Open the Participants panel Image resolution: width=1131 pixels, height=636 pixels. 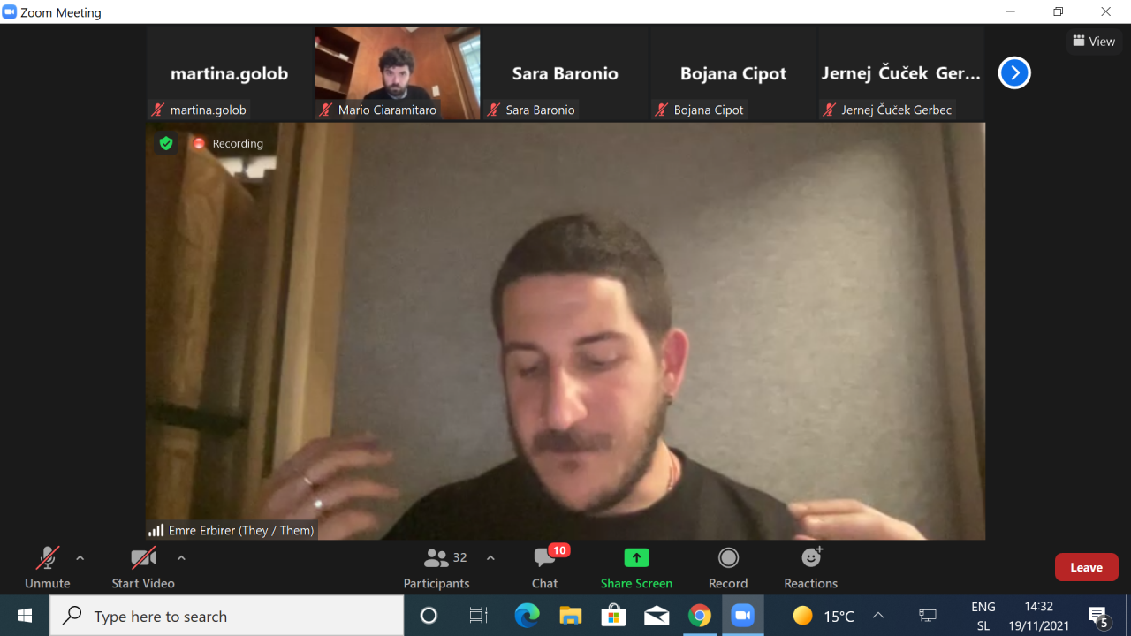(436, 567)
